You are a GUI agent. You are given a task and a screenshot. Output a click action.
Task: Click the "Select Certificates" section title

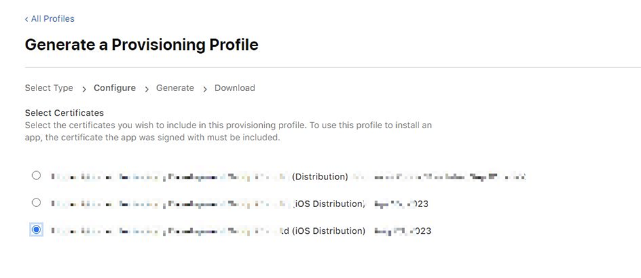tap(64, 113)
